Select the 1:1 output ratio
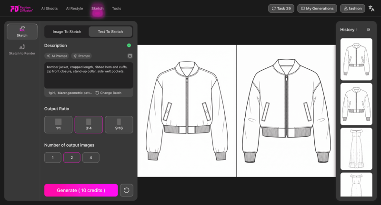The width and height of the screenshot is (381, 205). 59,124
